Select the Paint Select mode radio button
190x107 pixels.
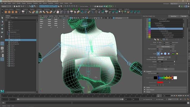(x=171, y=43)
